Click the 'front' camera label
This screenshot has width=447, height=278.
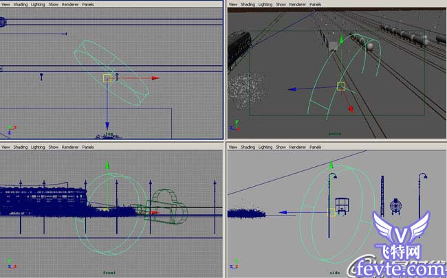pos(109,273)
